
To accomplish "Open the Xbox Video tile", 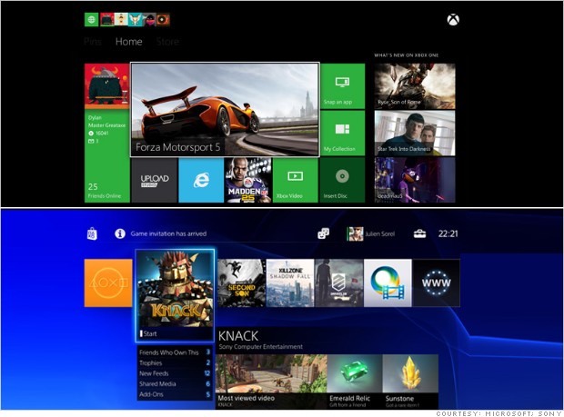I will 296,180.
